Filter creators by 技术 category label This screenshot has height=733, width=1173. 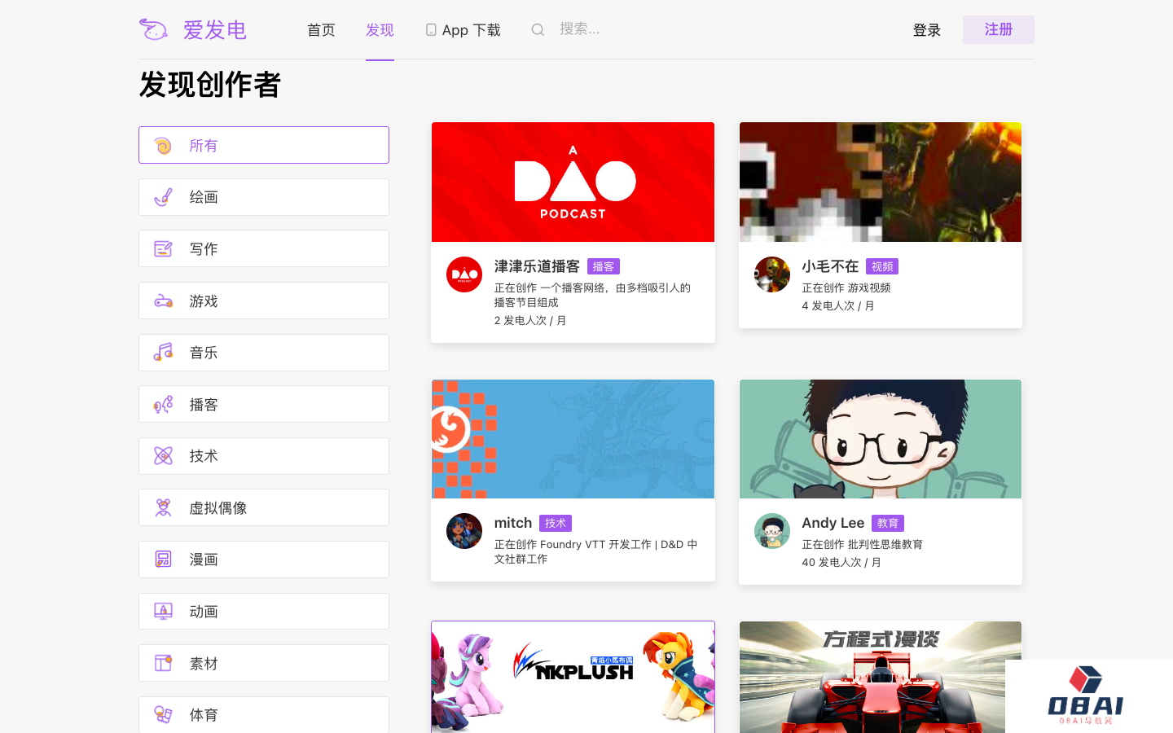[204, 456]
